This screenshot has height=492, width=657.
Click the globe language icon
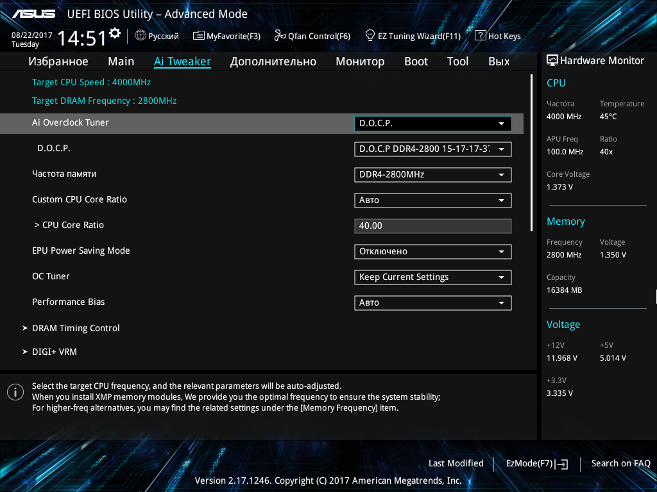coord(141,36)
